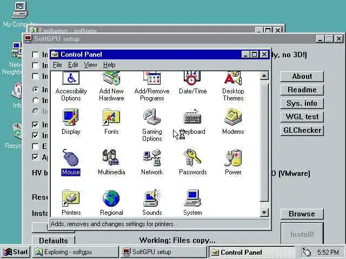Click the Sys. info button
346x259 pixels.
[x=302, y=103]
